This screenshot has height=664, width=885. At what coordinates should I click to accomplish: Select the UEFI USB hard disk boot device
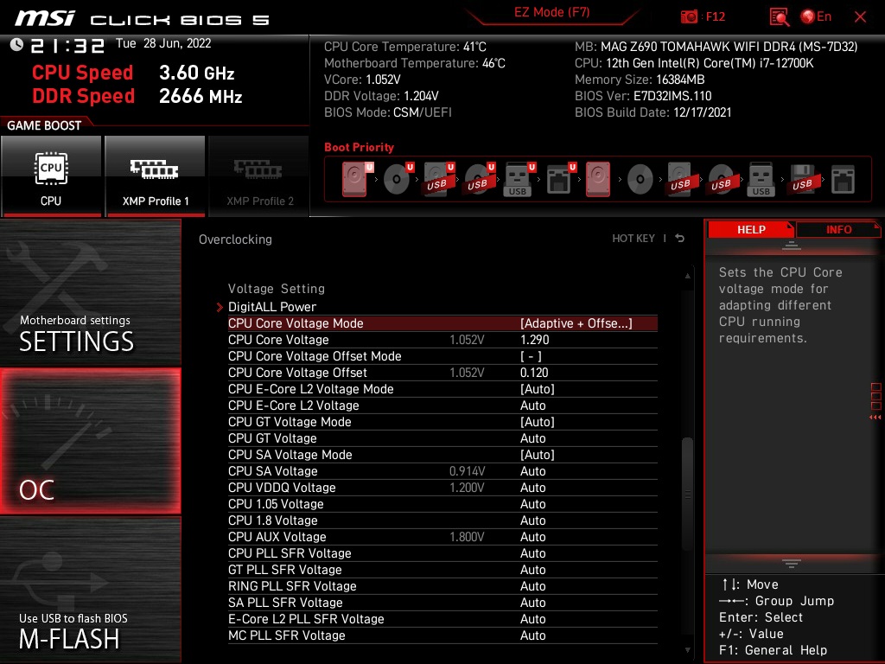(x=439, y=180)
